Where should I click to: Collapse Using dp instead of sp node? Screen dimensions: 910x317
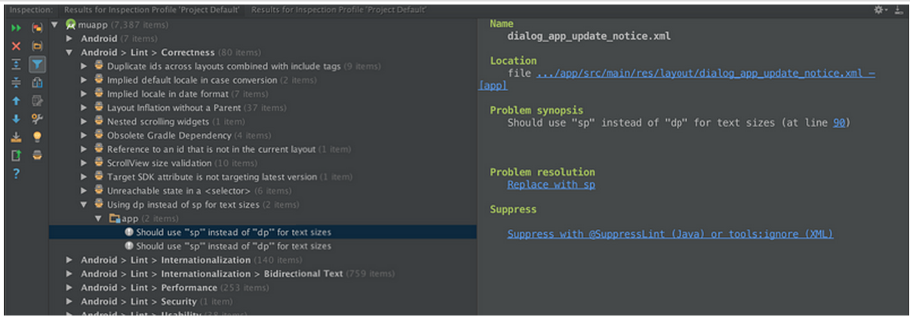[x=85, y=205]
